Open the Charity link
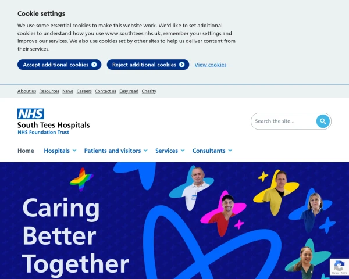 pos(149,91)
